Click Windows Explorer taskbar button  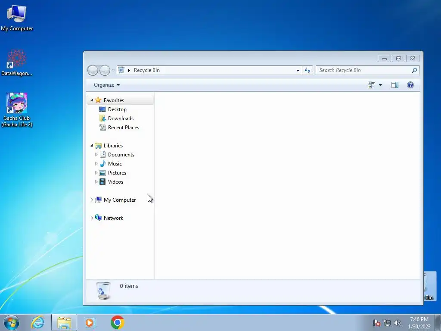click(64, 322)
